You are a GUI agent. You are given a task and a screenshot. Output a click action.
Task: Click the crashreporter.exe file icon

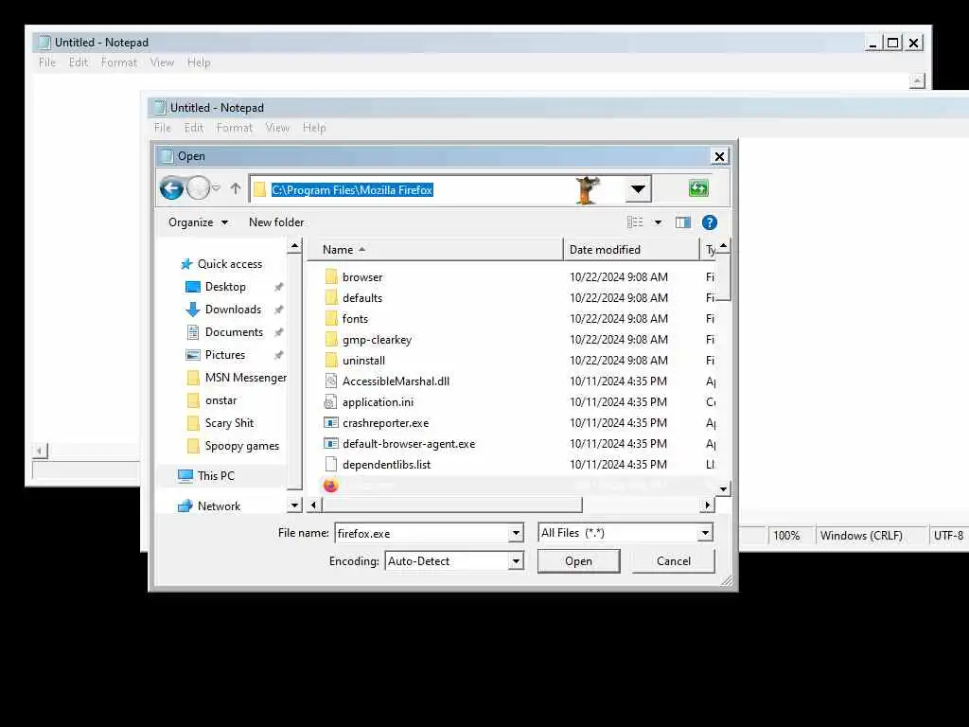tap(331, 423)
